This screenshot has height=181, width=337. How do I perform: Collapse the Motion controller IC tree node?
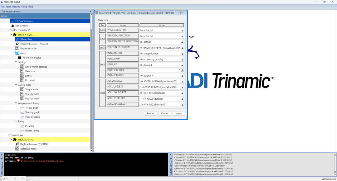[9, 30]
